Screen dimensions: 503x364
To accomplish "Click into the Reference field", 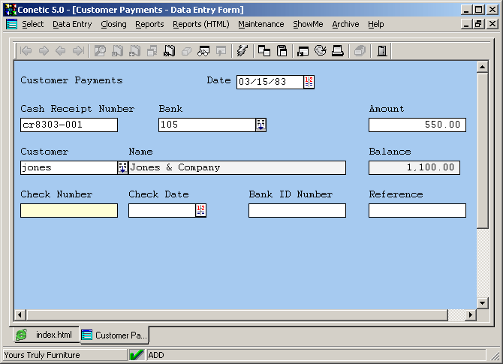I will [x=417, y=210].
